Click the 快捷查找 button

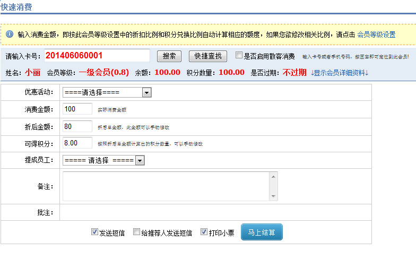coord(207,56)
